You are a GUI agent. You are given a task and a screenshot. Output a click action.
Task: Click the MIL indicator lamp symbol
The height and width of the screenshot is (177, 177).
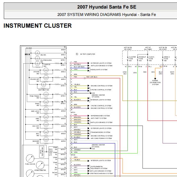click(x=37, y=53)
